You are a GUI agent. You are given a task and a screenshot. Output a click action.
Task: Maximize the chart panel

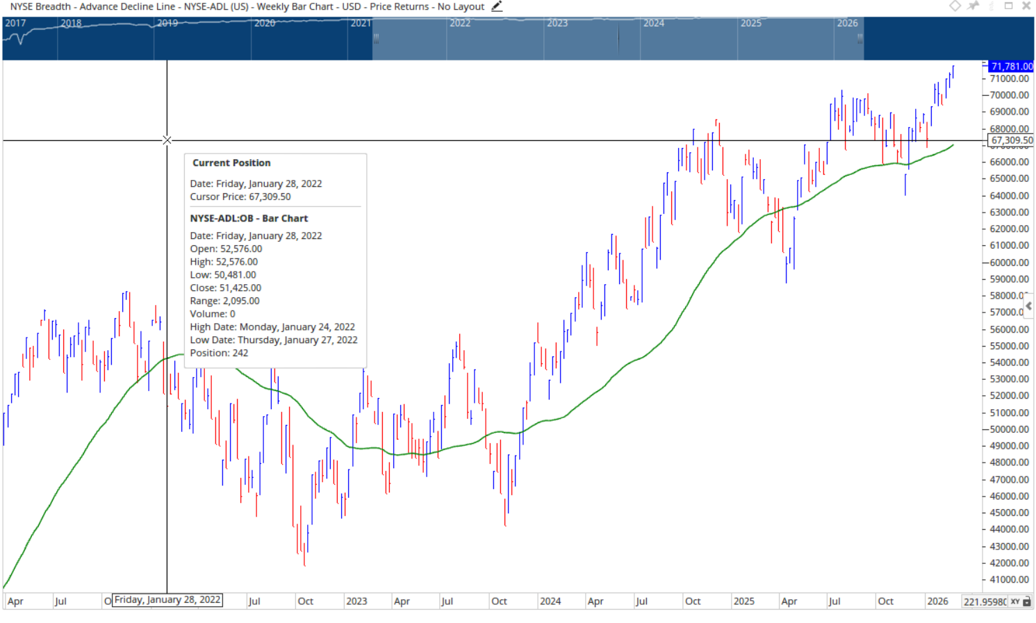coord(1008,6)
